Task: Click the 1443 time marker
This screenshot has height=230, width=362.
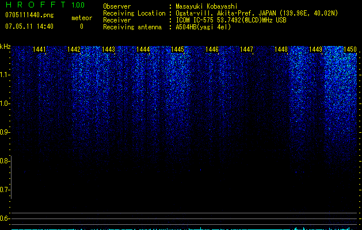Action: coord(109,49)
